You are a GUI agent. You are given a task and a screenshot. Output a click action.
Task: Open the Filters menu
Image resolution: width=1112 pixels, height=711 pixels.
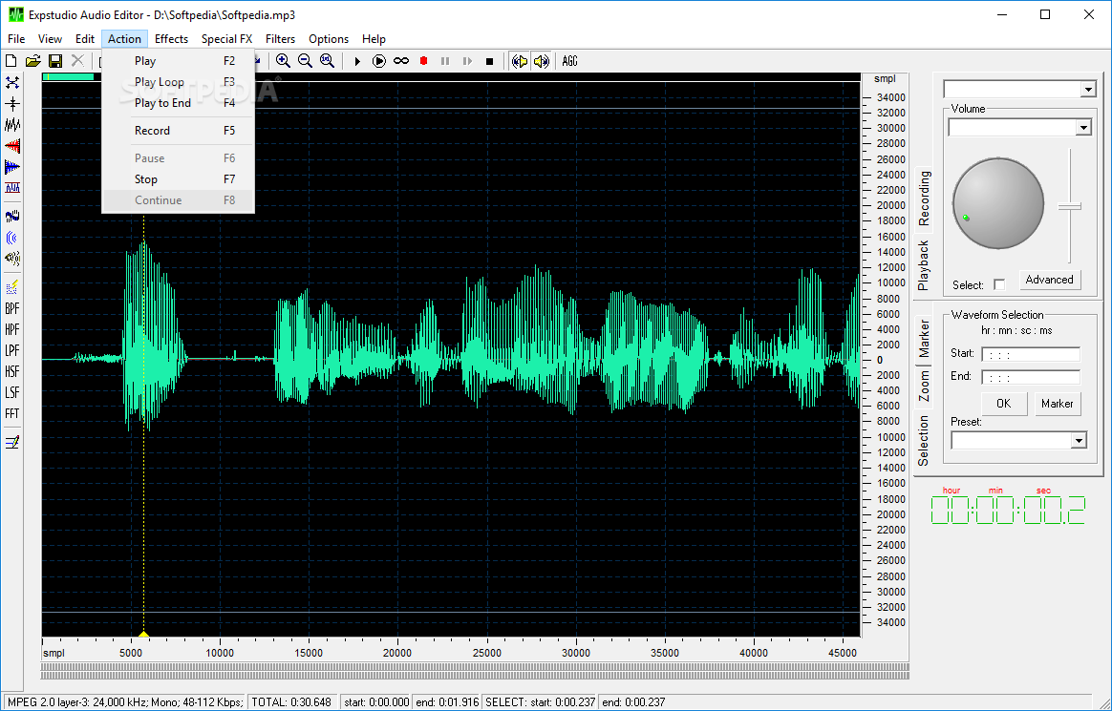(280, 39)
